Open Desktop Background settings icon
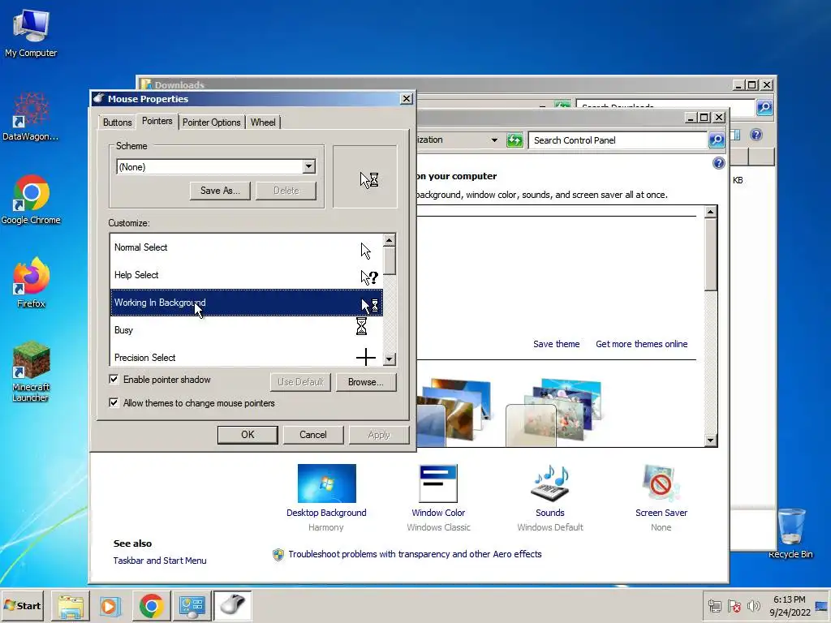The image size is (831, 623). (326, 483)
